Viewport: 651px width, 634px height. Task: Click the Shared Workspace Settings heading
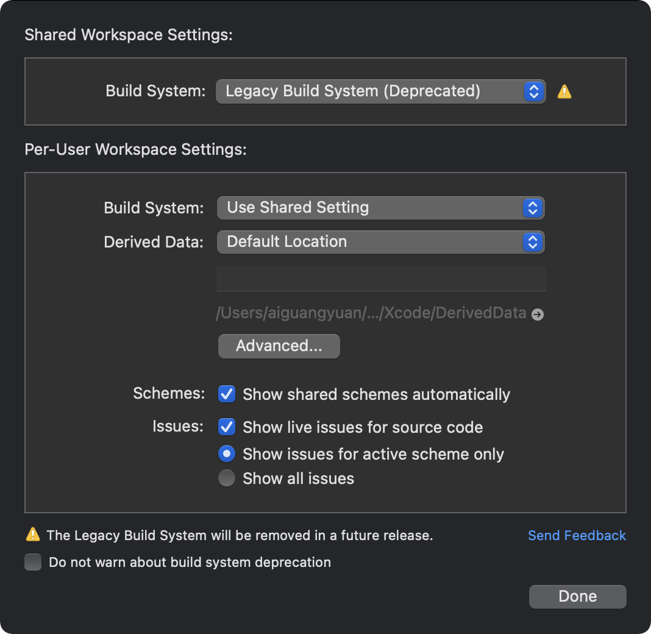129,35
